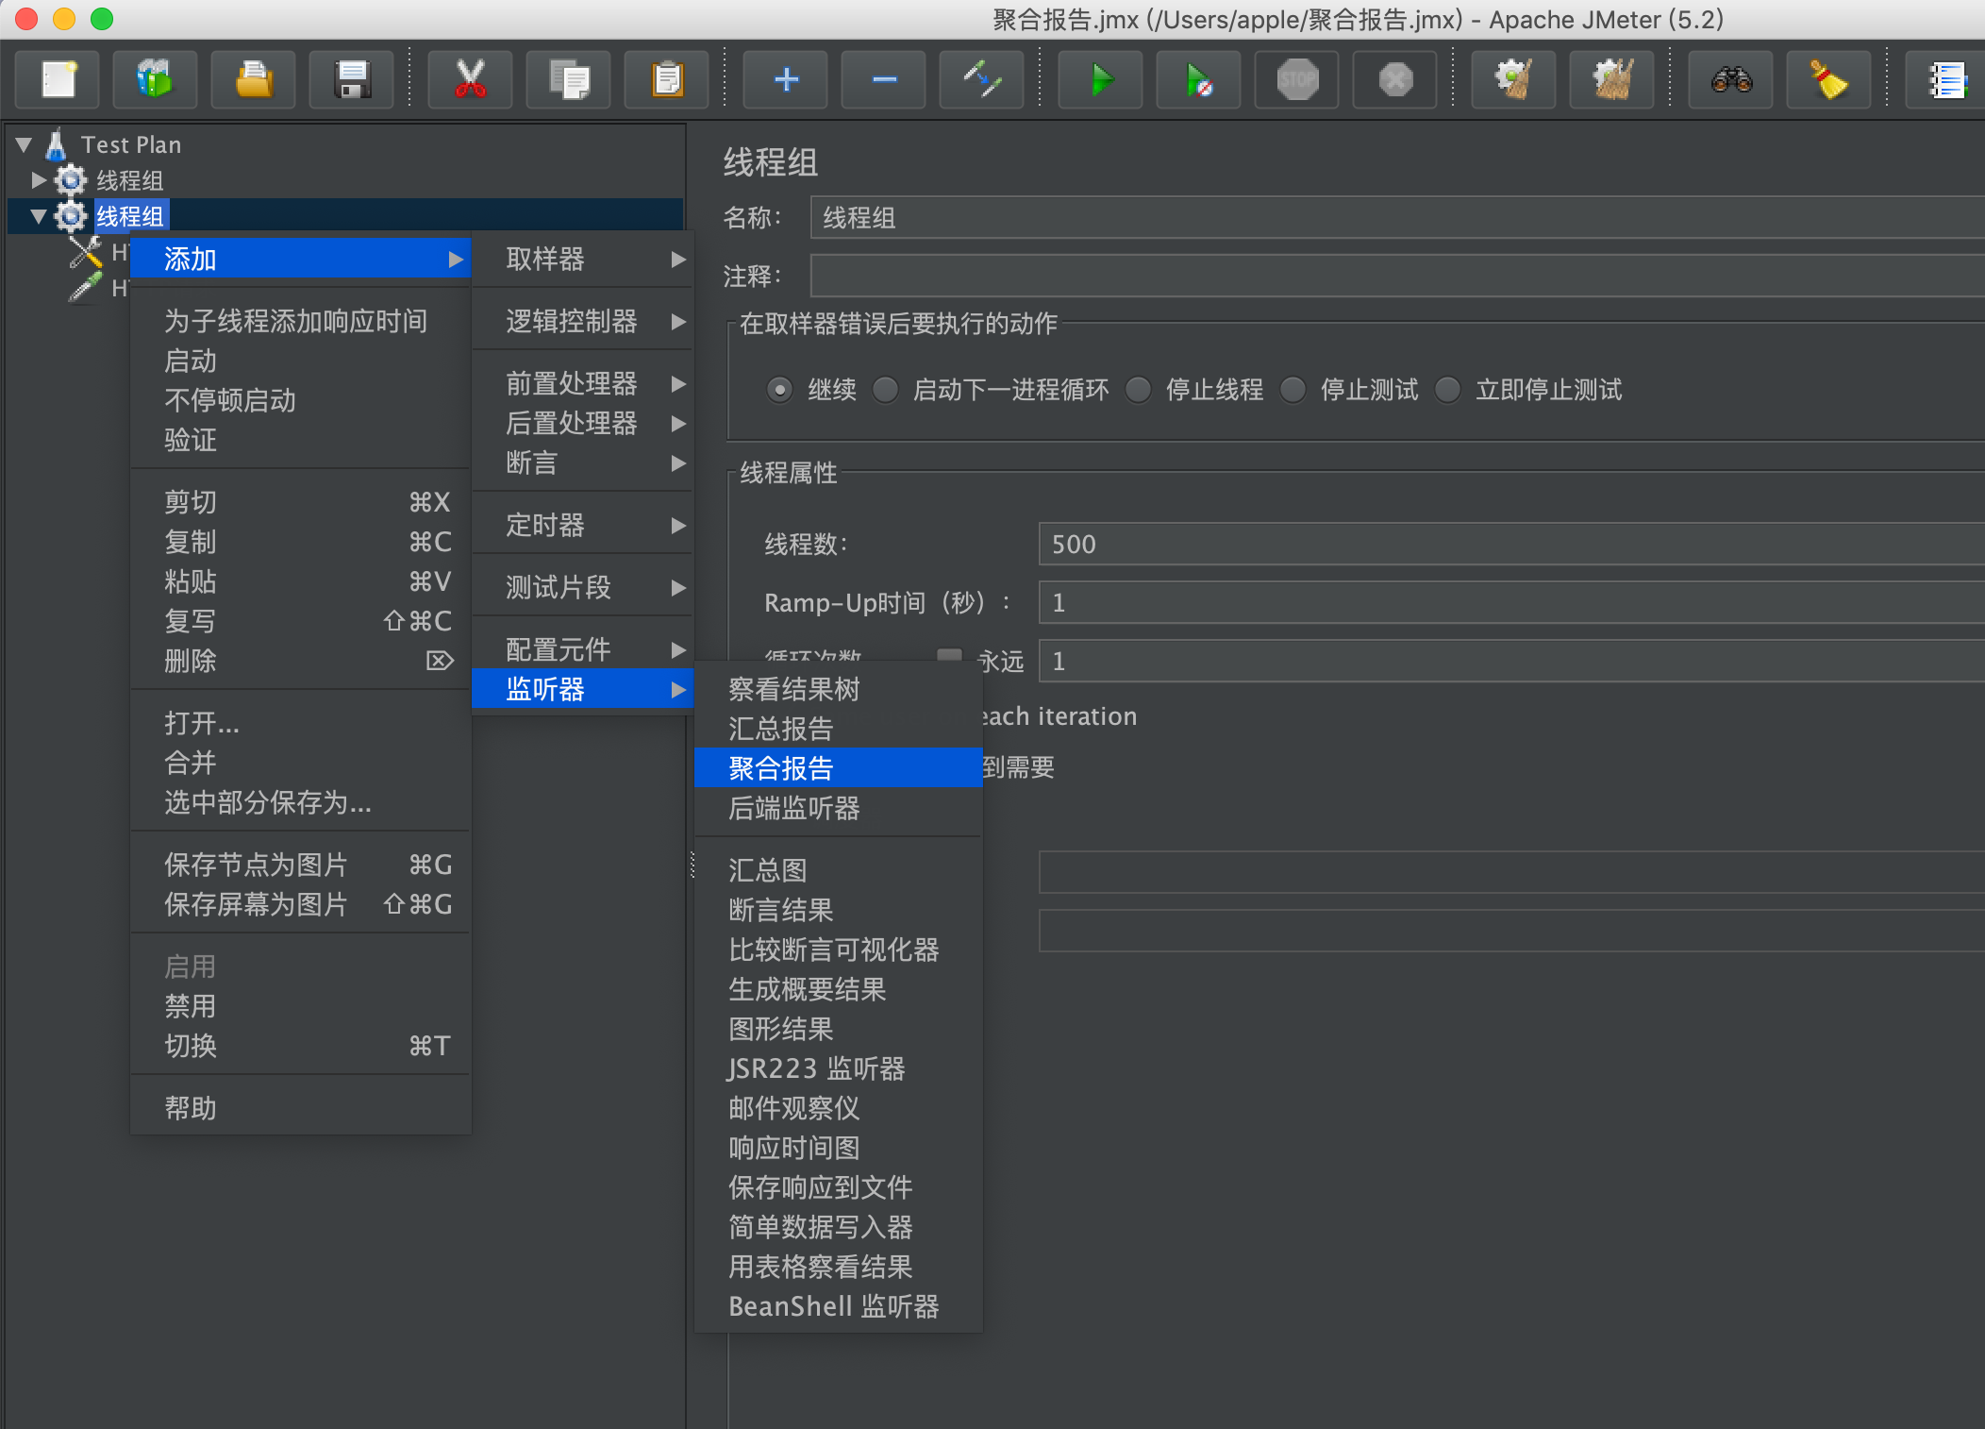Viewport: 1985px width, 1429px height.
Task: Click the gear icon of selected 线程组
Action: [70, 216]
